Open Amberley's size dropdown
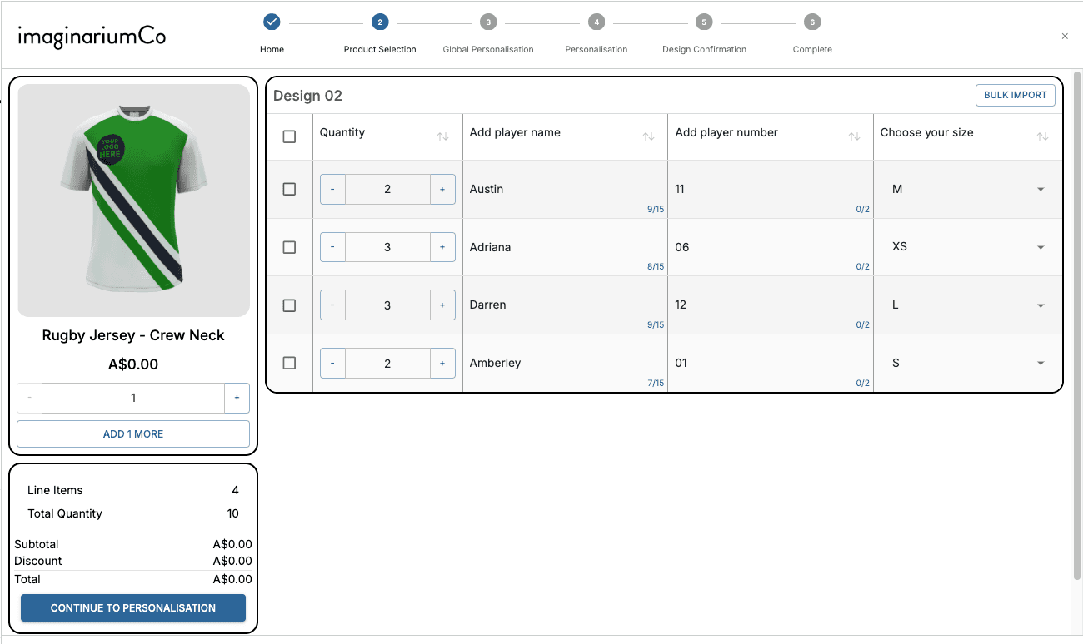Image resolution: width=1083 pixels, height=644 pixels. [1041, 363]
